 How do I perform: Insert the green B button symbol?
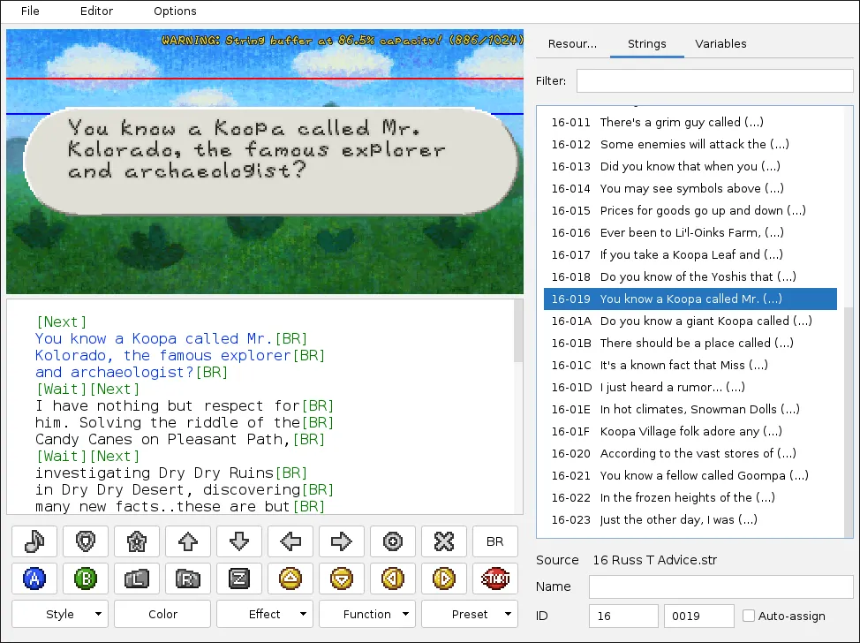(86, 579)
